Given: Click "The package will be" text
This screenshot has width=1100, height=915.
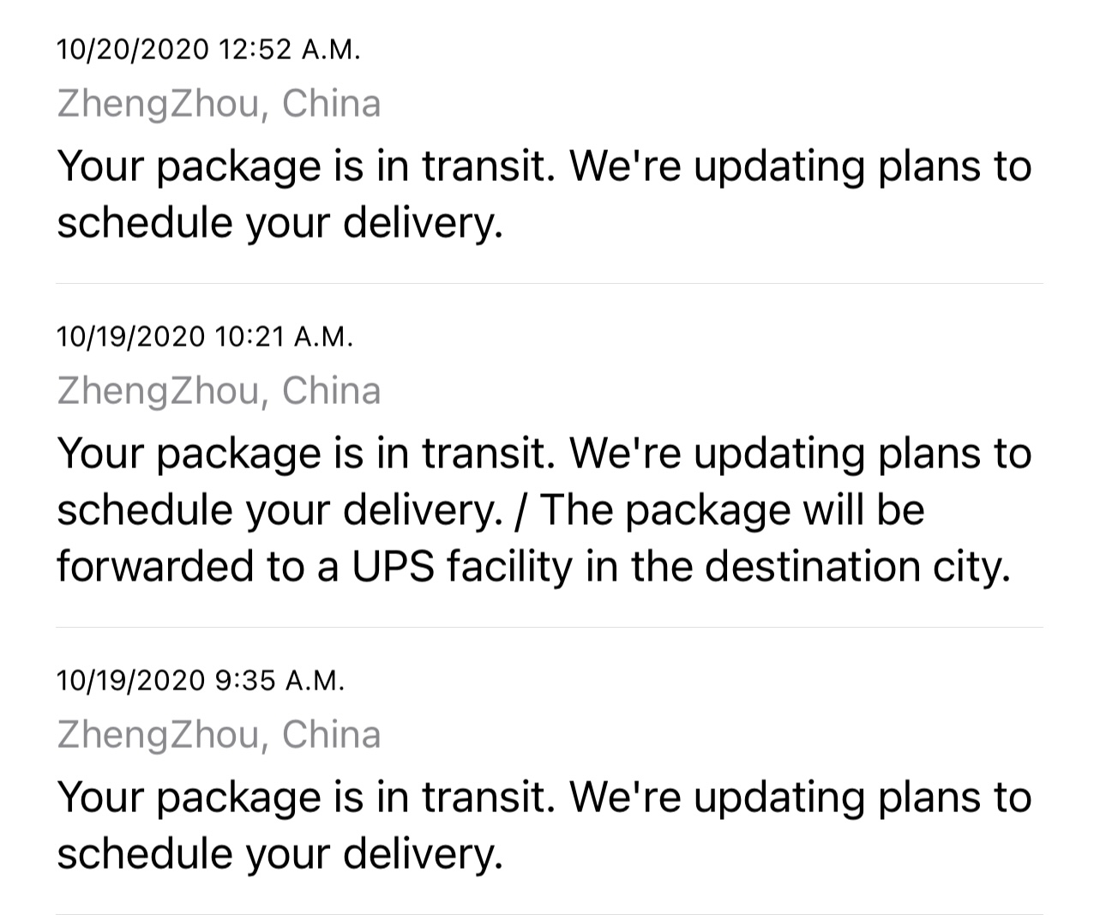Looking at the screenshot, I should pyautogui.click(x=733, y=509).
